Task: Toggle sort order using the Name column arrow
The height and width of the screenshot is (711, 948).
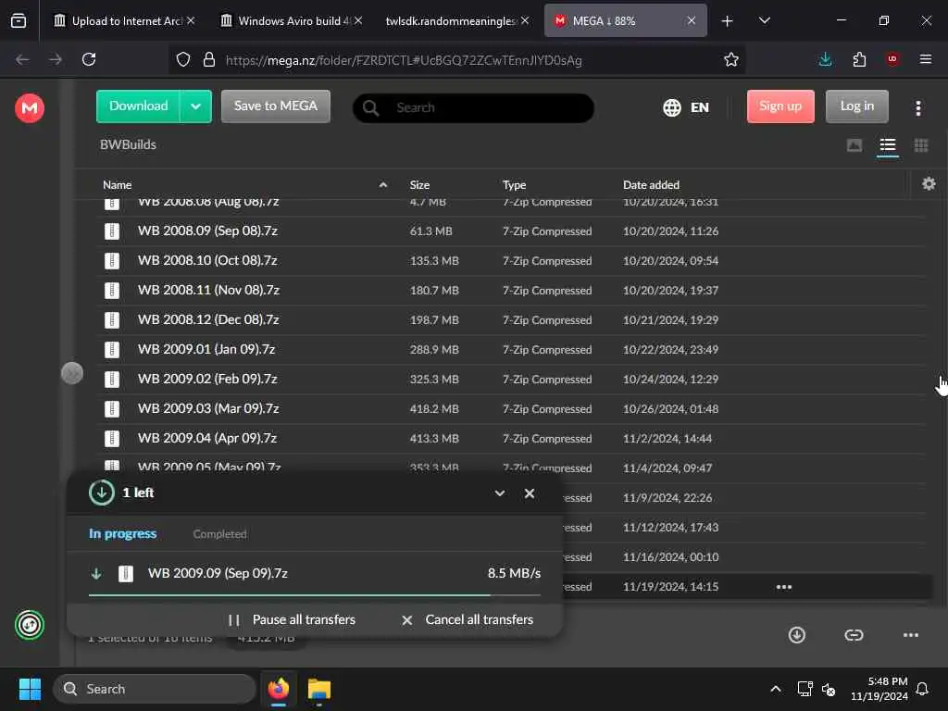Action: coord(382,184)
